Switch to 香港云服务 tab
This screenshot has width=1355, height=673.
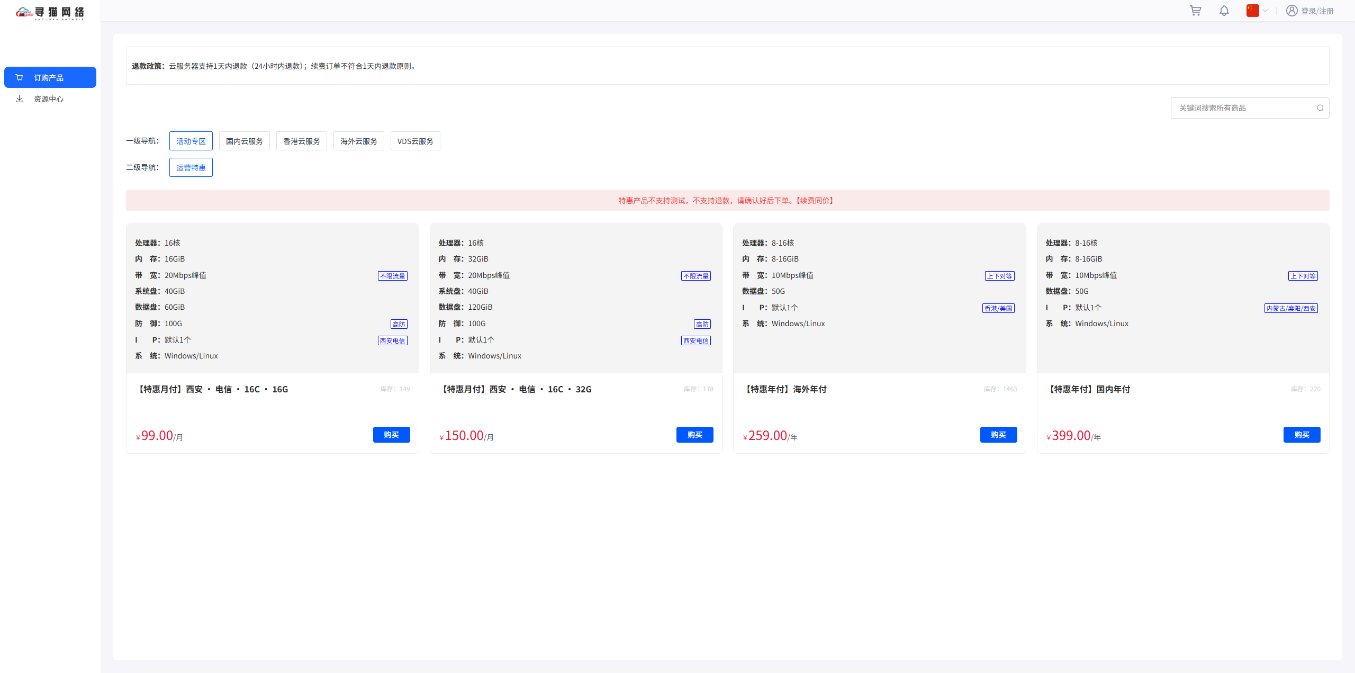(302, 141)
